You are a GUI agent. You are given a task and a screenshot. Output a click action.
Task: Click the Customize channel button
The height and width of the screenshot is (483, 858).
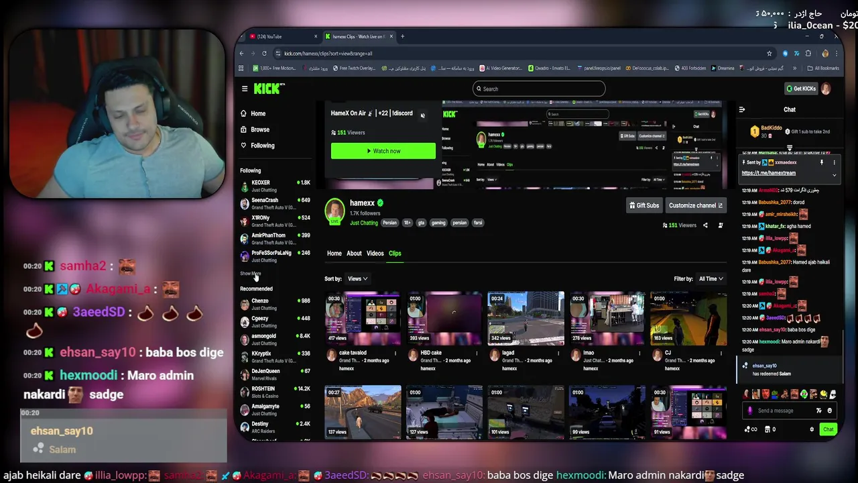695,205
